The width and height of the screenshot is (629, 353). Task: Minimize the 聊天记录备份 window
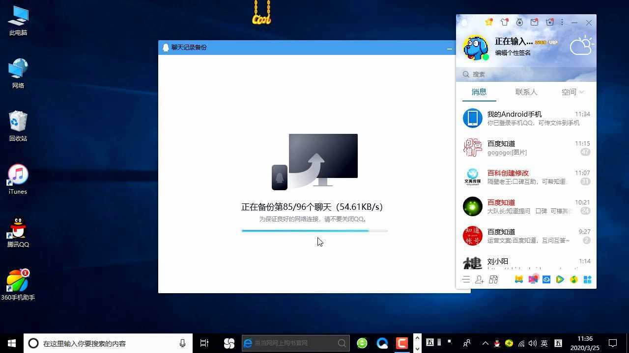(x=449, y=48)
